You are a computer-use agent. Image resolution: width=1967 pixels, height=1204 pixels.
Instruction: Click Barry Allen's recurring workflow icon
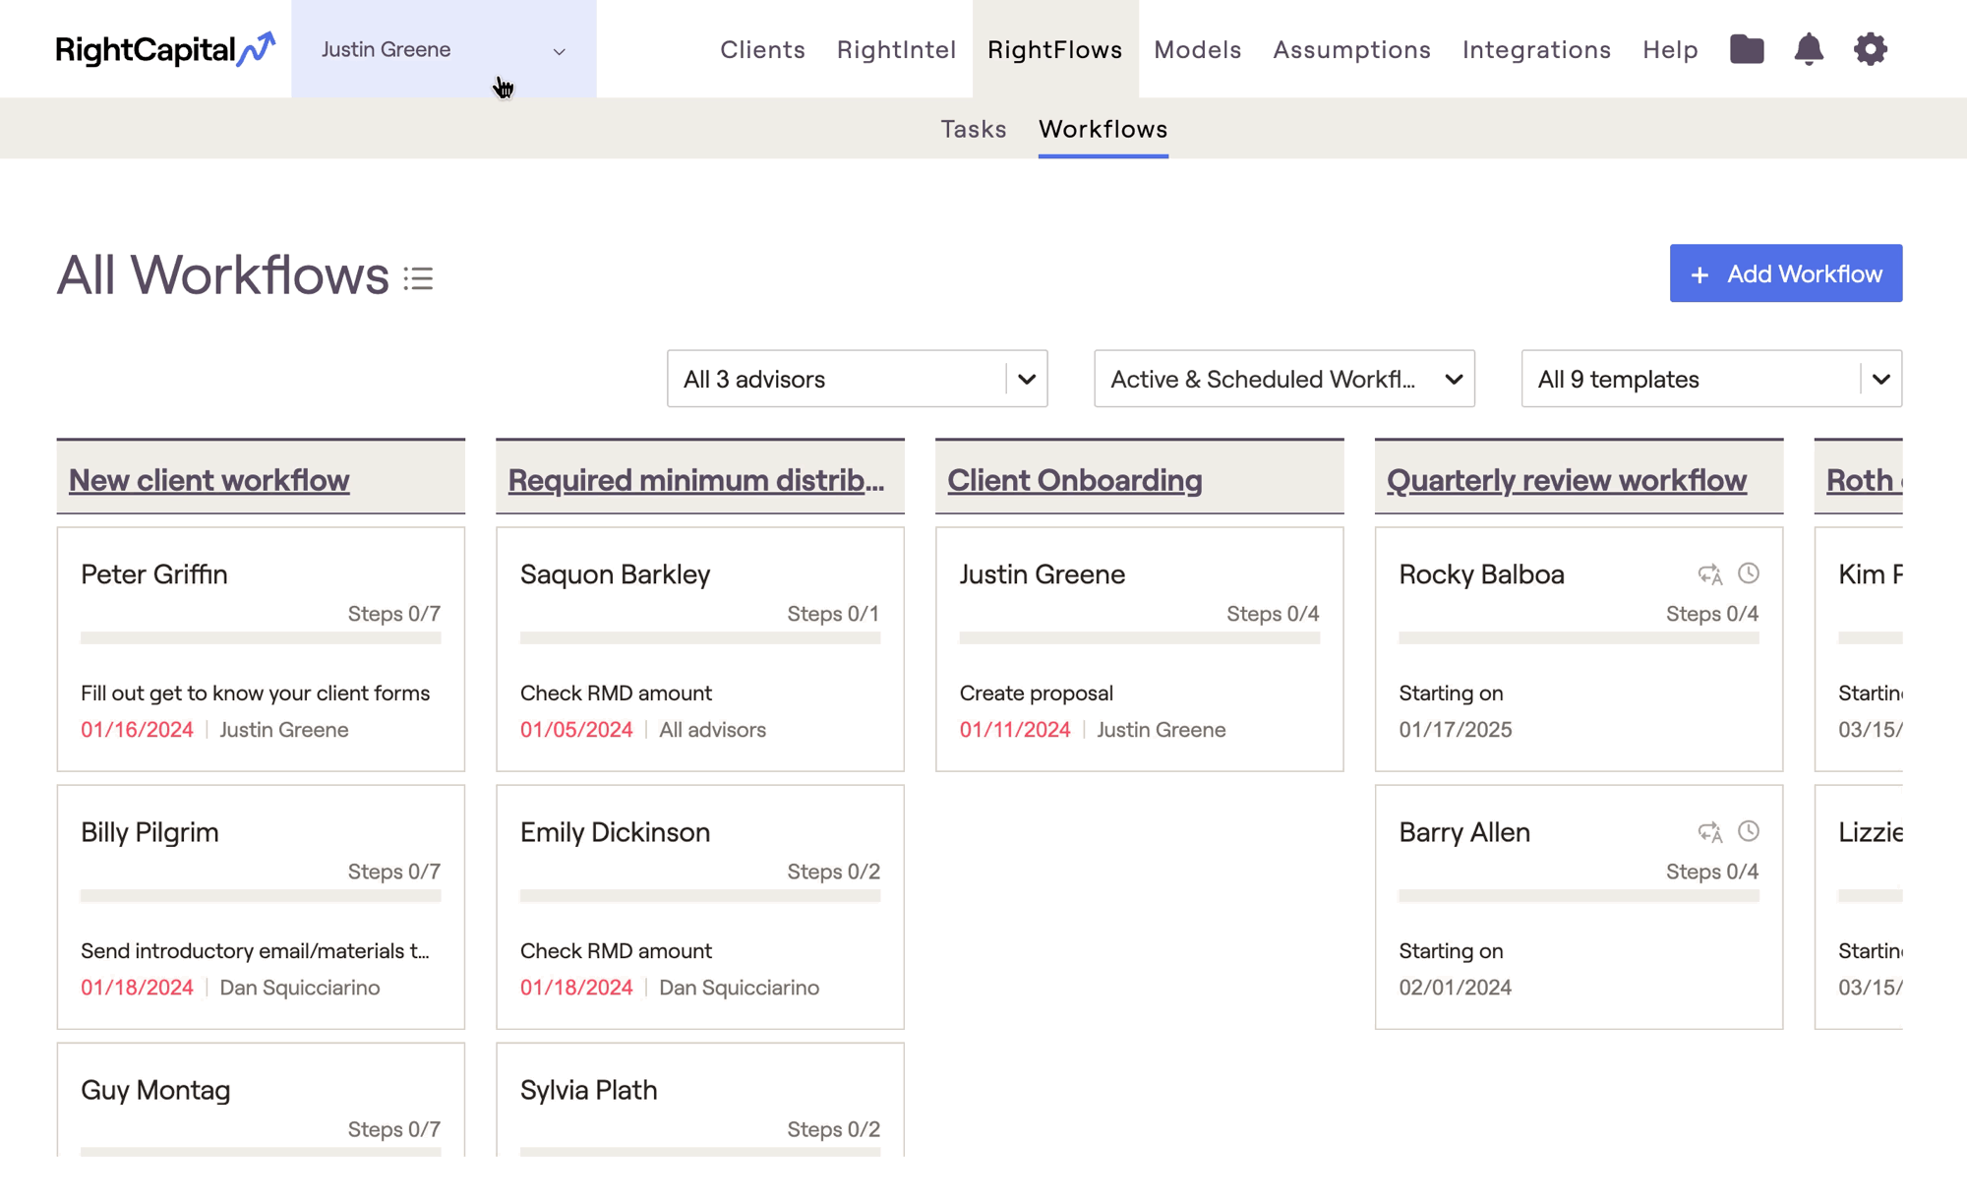pos(1710,832)
